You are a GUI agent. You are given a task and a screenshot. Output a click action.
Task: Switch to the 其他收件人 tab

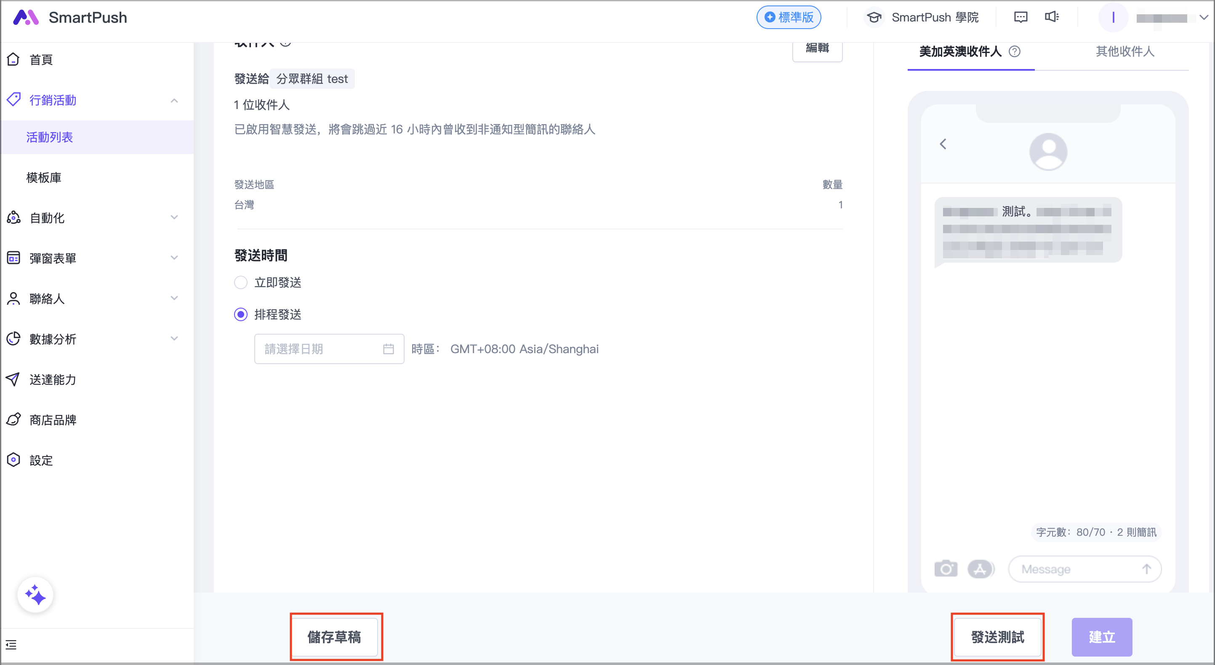[1125, 51]
